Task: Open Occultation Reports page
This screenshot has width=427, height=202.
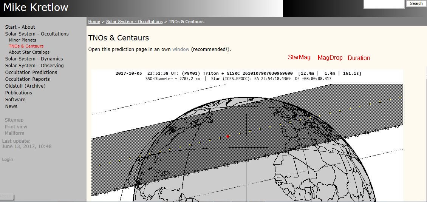Action: (x=27, y=79)
